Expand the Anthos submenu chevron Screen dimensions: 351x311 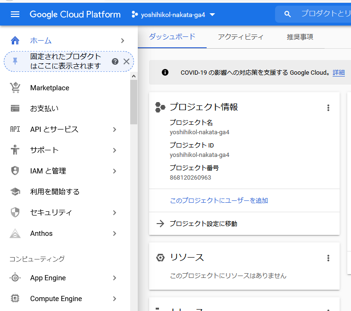coord(115,233)
